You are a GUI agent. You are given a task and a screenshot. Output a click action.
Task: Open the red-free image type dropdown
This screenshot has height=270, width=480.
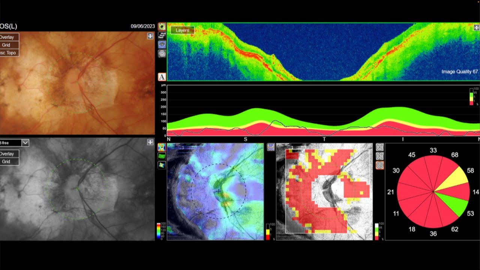coord(25,142)
